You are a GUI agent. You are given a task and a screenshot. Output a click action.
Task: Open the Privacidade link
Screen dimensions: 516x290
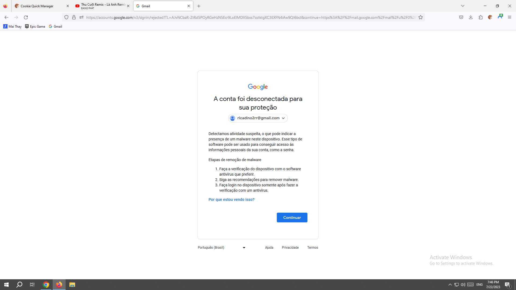290,248
